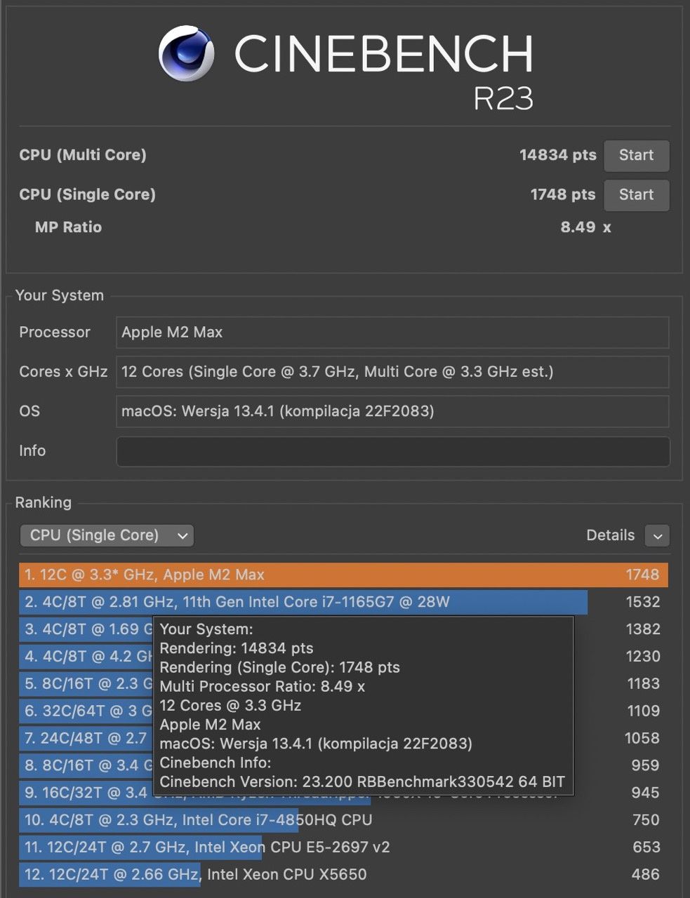The height and width of the screenshot is (898, 690).
Task: Click the empty Info input field
Action: point(392,451)
